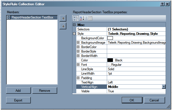Expand the Font property
Viewport: 172px width, 110px height.
tap(78, 65)
